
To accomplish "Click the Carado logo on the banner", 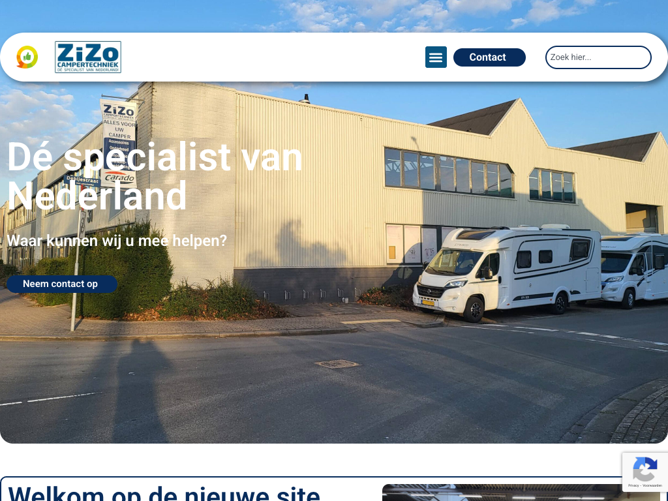I will tap(119, 177).
